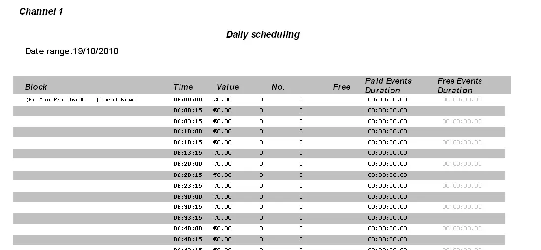
Task: Select the Mon-Fri 06:00 Local News block
Action: coord(82,100)
